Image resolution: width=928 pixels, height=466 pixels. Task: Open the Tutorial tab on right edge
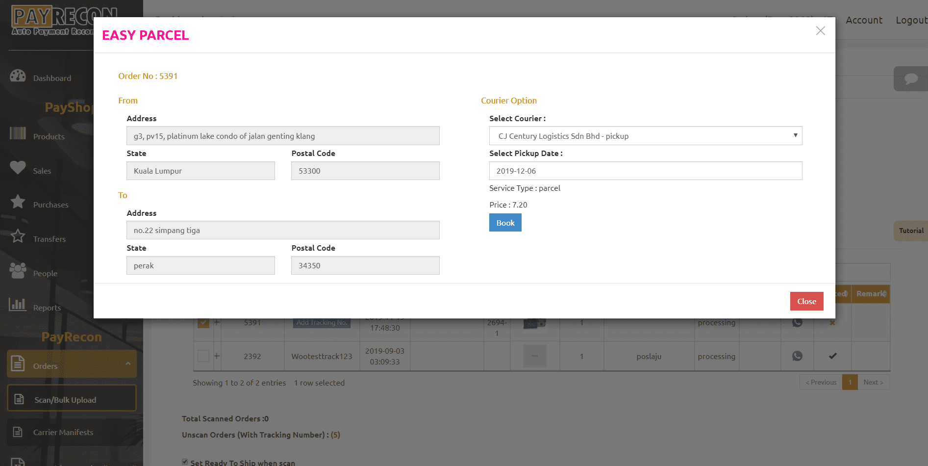(911, 231)
